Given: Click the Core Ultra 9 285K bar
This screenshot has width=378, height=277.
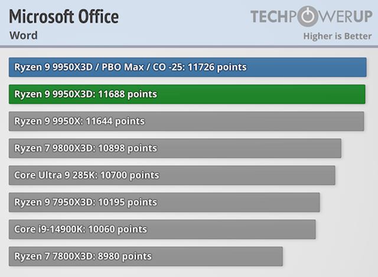Looking at the screenshot, I should coord(172,175).
